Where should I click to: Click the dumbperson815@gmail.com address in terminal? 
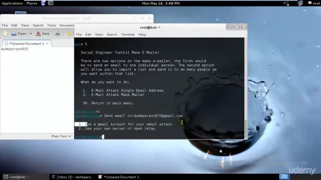click(158, 115)
